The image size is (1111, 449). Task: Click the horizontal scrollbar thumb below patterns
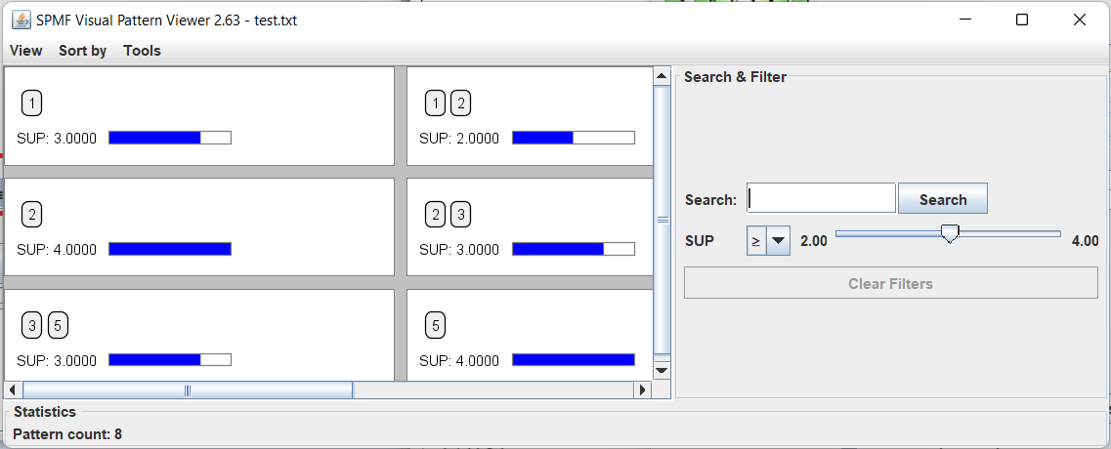(x=188, y=390)
